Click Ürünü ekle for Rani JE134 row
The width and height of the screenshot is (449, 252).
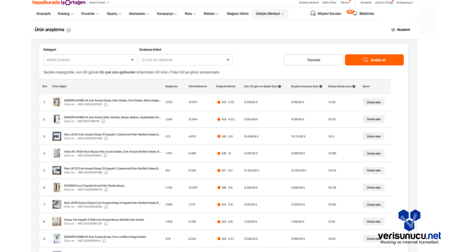point(374,136)
